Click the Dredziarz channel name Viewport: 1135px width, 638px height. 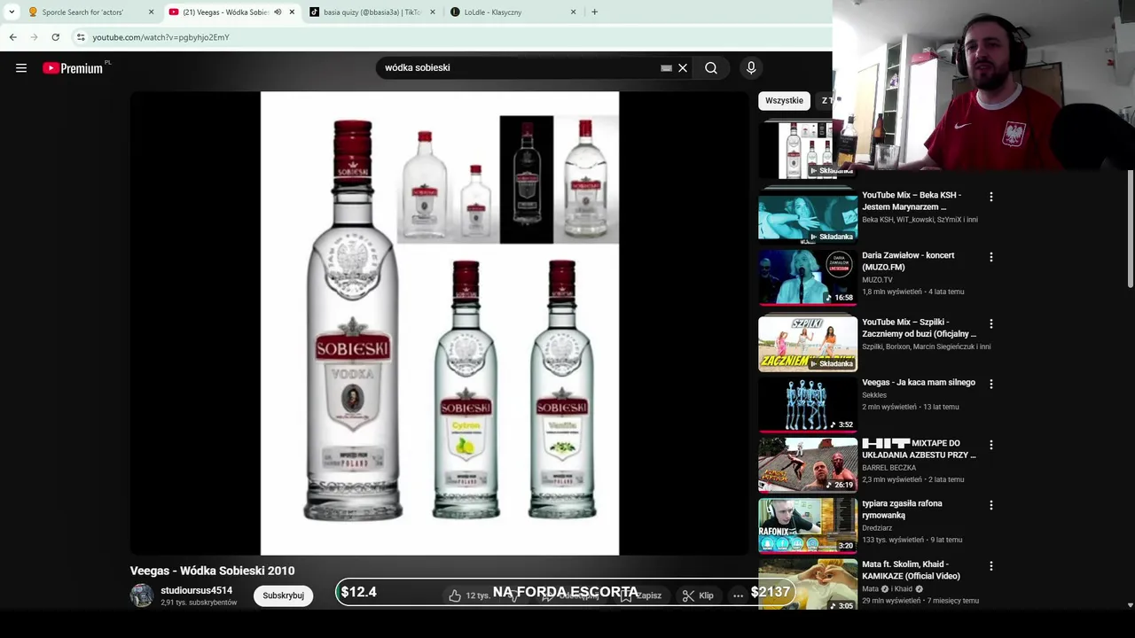point(877,528)
